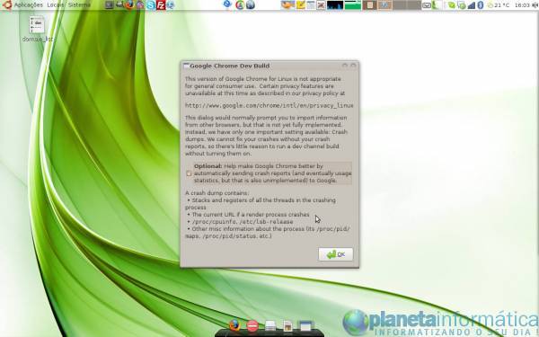Image resolution: width=539 pixels, height=337 pixels.
Task: Click the picture file icon in the dock
Action: pos(287,325)
